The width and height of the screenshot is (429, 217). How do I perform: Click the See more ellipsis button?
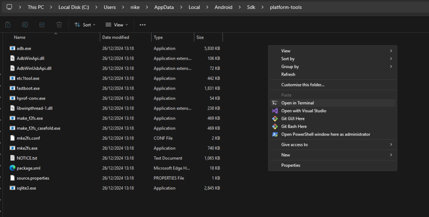click(x=142, y=25)
